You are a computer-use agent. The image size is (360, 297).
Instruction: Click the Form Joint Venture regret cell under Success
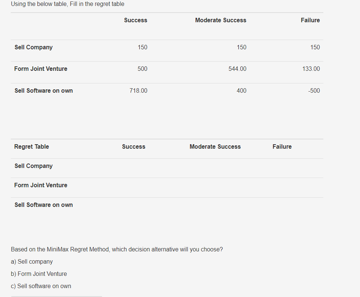(134, 185)
